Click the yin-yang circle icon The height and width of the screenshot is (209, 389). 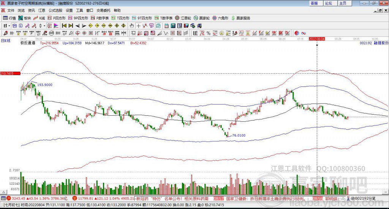click(x=297, y=33)
